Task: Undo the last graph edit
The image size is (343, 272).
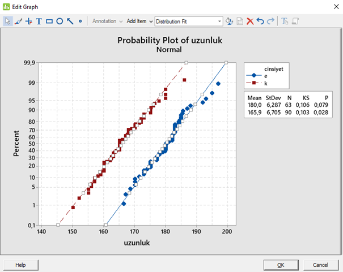Action: coord(260,21)
